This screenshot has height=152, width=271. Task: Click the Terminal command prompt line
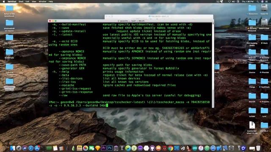[x=130, y=104]
